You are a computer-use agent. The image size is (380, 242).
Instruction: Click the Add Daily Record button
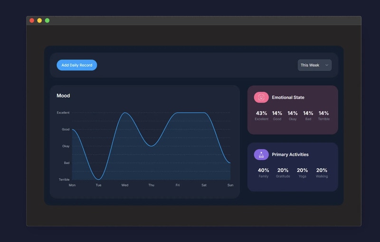coord(77,65)
